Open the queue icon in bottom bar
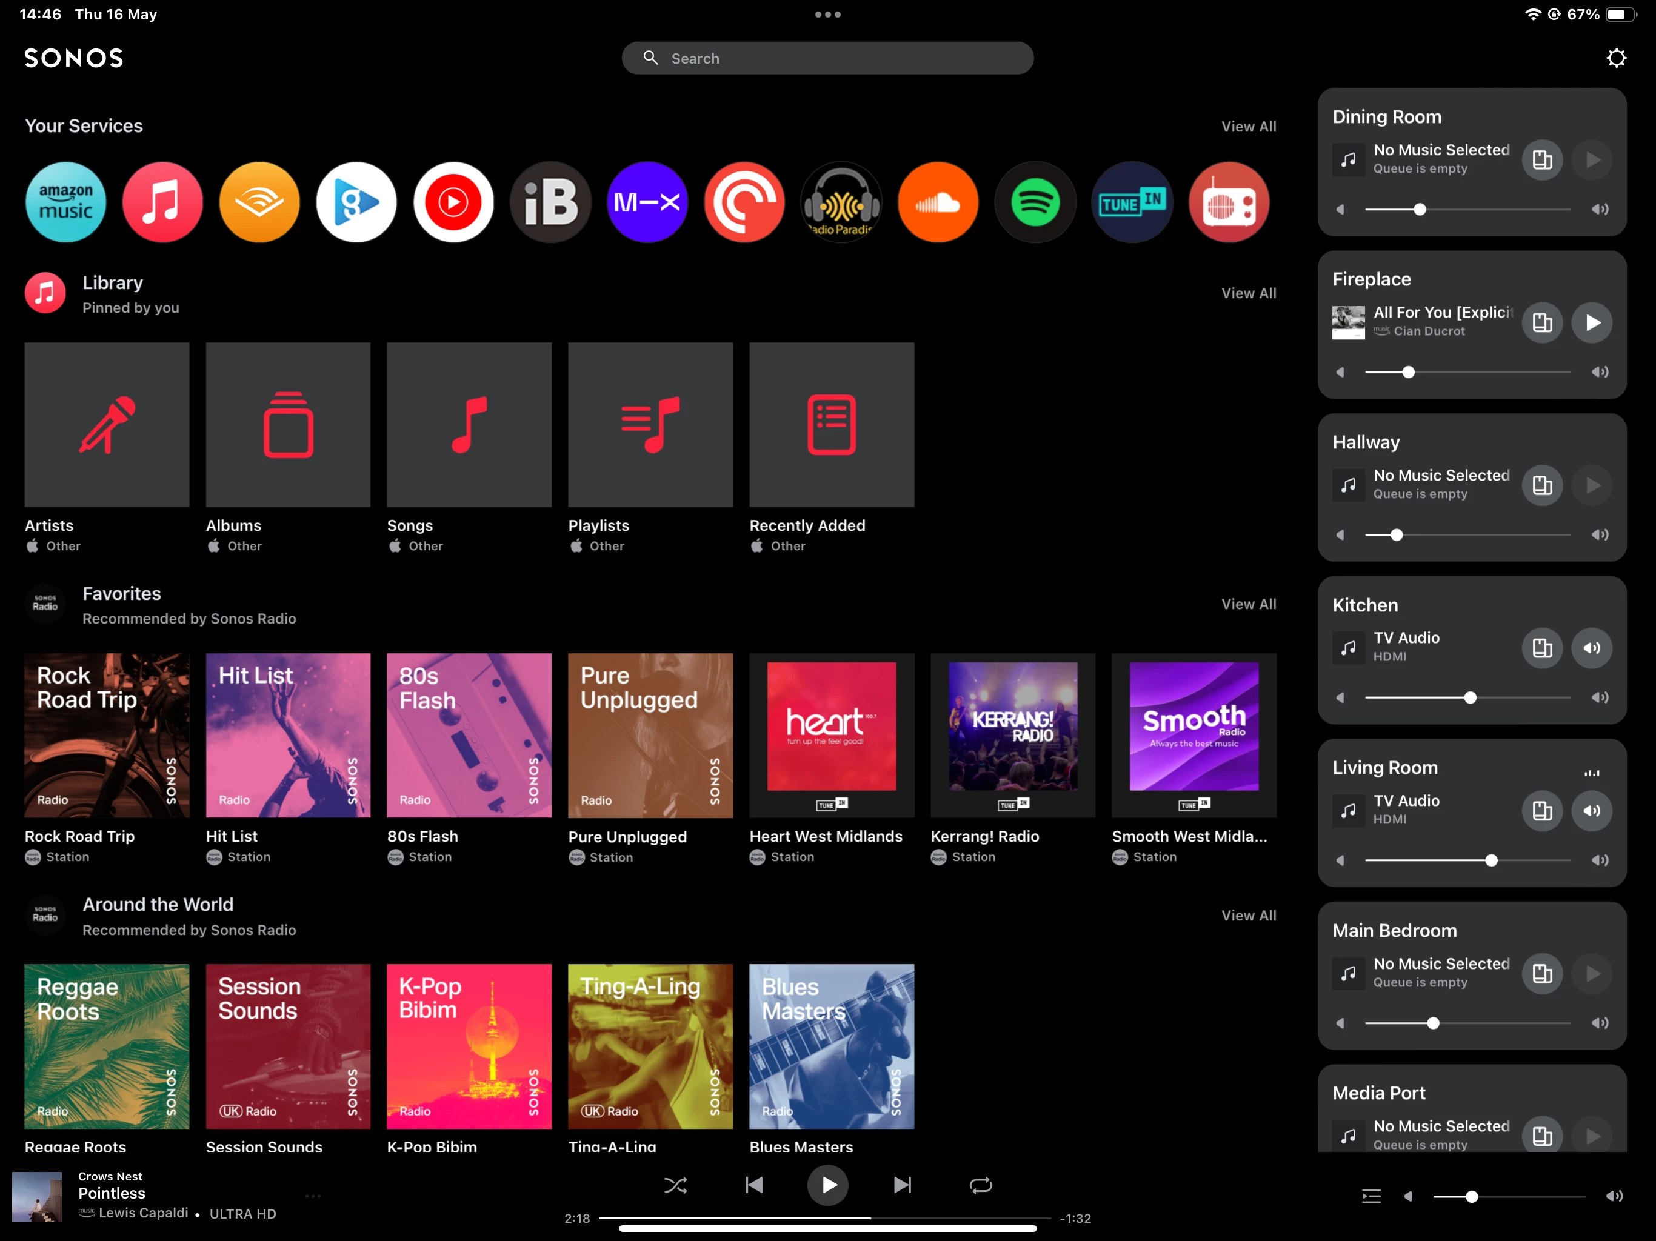1656x1241 pixels. tap(1372, 1196)
